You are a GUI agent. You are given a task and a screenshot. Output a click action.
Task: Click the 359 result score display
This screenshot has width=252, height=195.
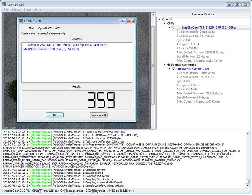point(77,100)
